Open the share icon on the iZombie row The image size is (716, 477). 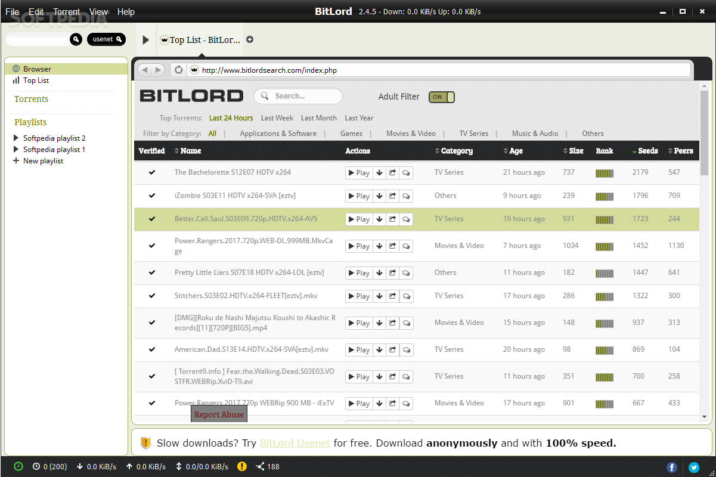(393, 196)
